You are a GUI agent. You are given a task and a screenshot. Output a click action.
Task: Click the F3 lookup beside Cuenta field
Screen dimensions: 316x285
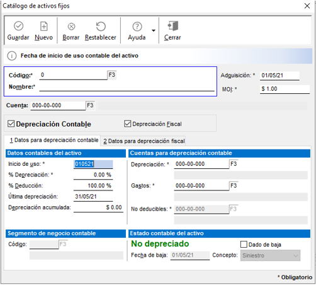90,105
